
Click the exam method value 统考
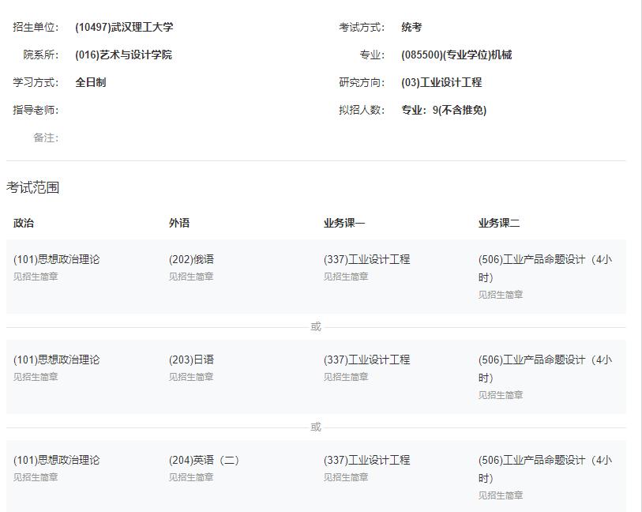[x=411, y=27]
